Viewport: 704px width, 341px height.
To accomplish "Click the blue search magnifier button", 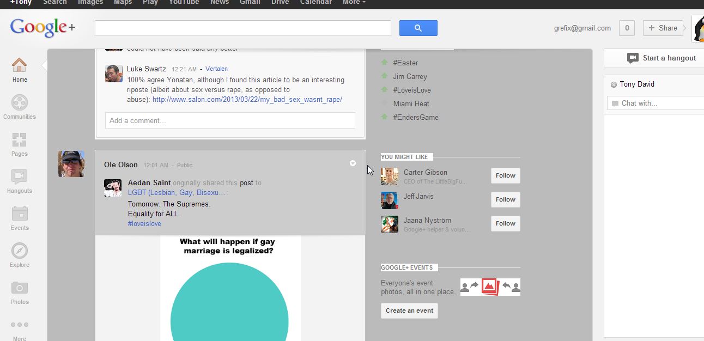I will click(x=418, y=28).
